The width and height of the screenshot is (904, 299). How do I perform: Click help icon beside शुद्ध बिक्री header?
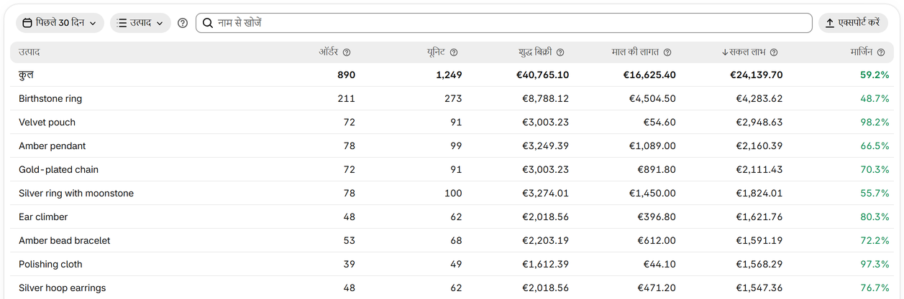tap(560, 52)
